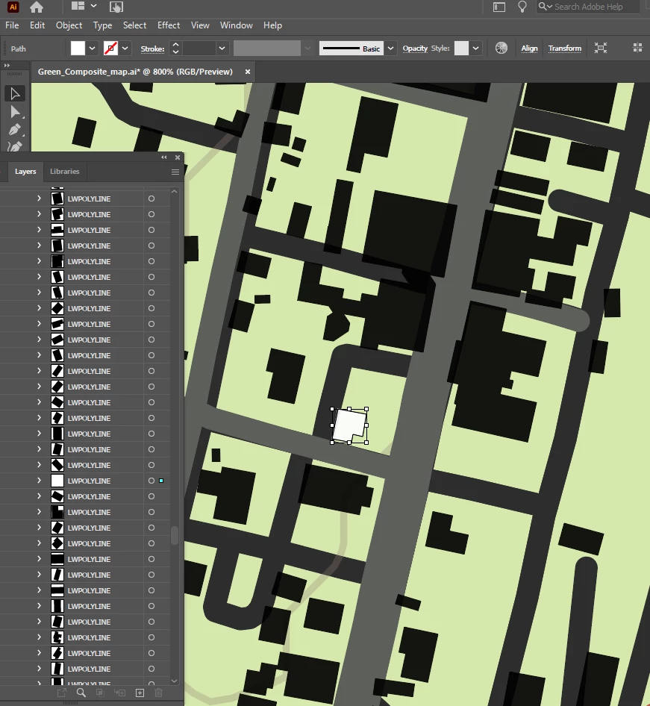This screenshot has height=706, width=650.
Task: Click the hand-pointer screen icon in the top bar
Action: point(116,7)
